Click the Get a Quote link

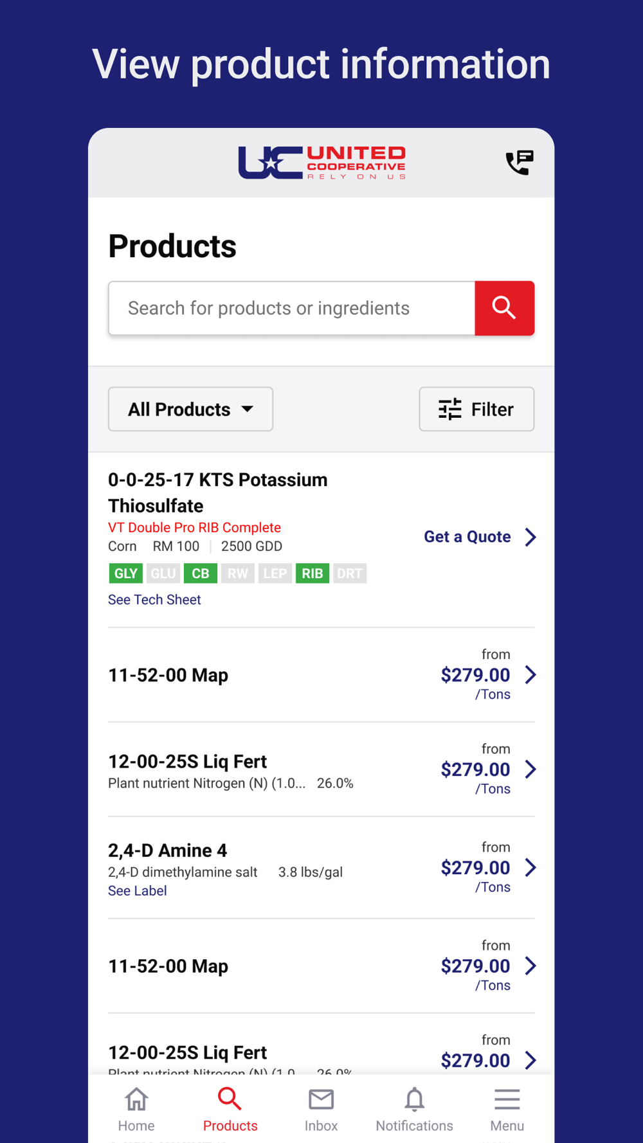point(467,537)
